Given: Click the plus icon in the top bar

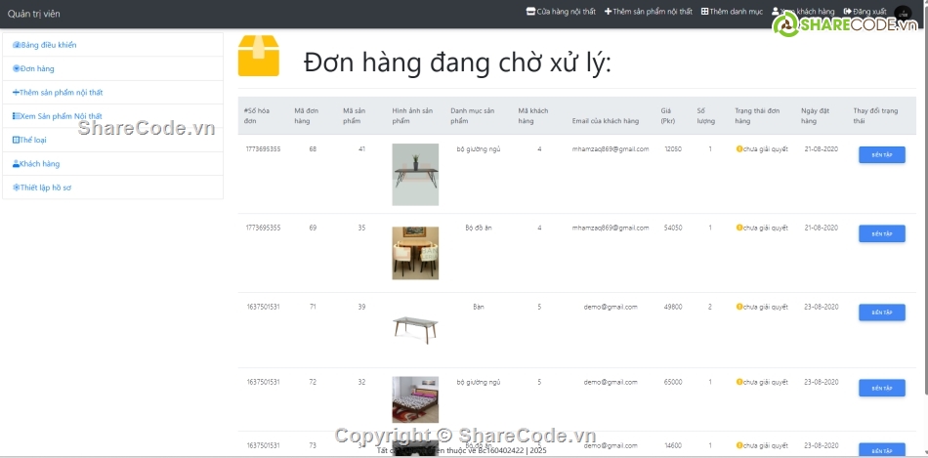Looking at the screenshot, I should [608, 12].
